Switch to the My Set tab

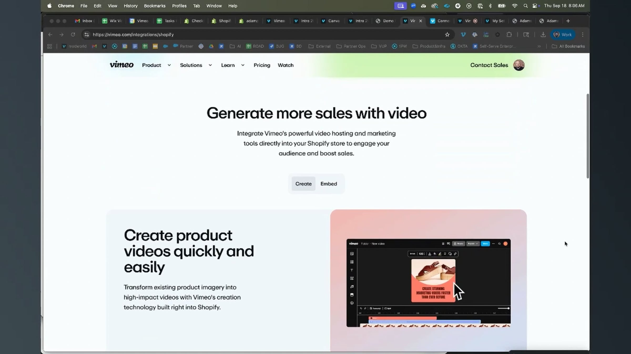click(x=495, y=21)
